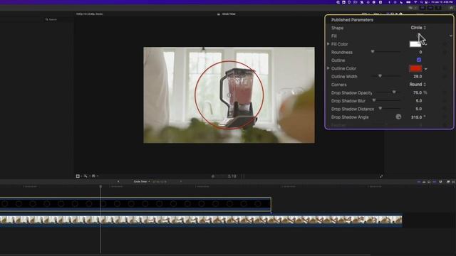Click the Outline Width value 20.0
Viewport: 456px width, 256px height.
tap(418, 76)
